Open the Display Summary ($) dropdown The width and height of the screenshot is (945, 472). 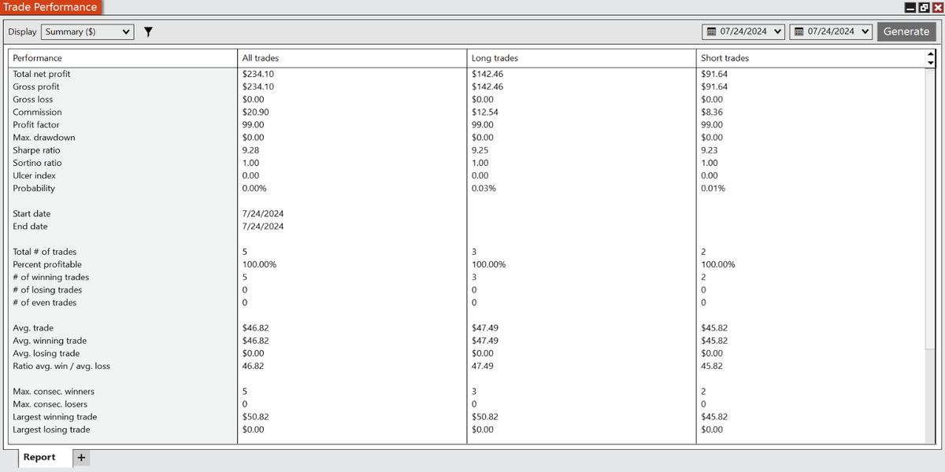[88, 32]
